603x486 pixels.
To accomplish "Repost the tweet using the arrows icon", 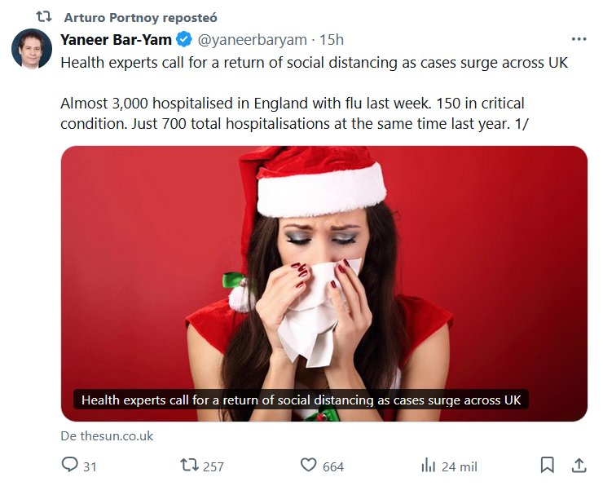I will point(189,466).
